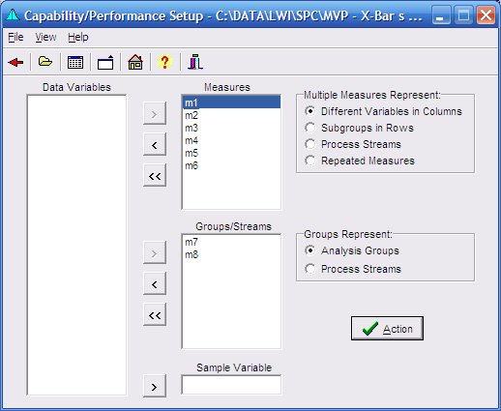Select Process Streams under Groups Represent
501x411 pixels.
(x=353, y=269)
